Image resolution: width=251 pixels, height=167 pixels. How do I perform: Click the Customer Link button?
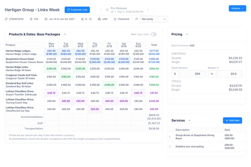(77, 10)
